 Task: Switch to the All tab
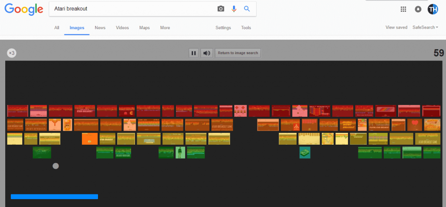click(57, 27)
